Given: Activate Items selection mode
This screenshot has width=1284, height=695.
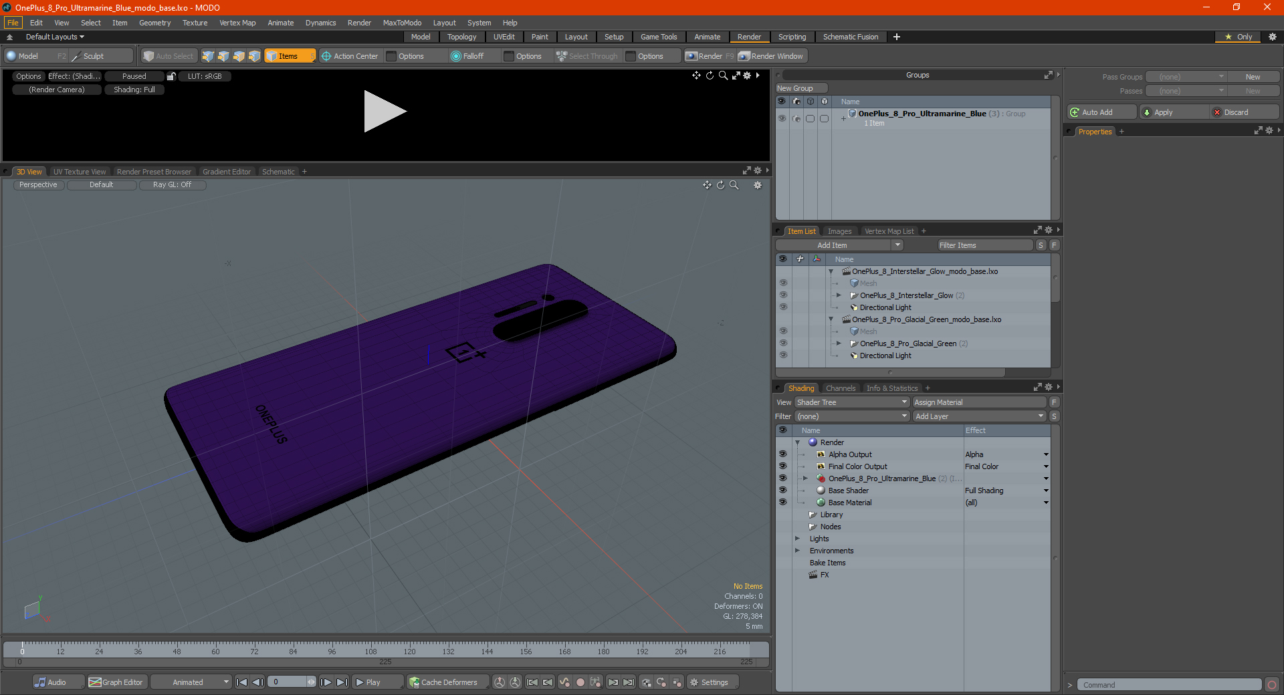Looking at the screenshot, I should point(290,56).
